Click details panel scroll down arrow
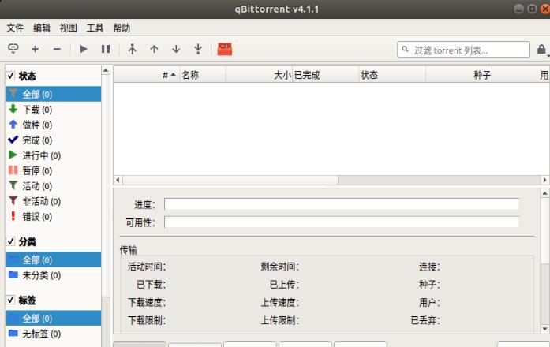This screenshot has height=347, width=550. (544, 329)
